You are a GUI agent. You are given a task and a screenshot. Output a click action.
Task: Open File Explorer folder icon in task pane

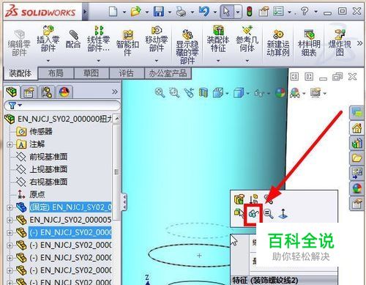coord(356,158)
